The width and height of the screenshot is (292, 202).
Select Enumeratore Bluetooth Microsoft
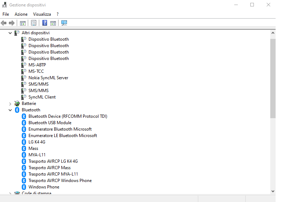[x=60, y=129]
